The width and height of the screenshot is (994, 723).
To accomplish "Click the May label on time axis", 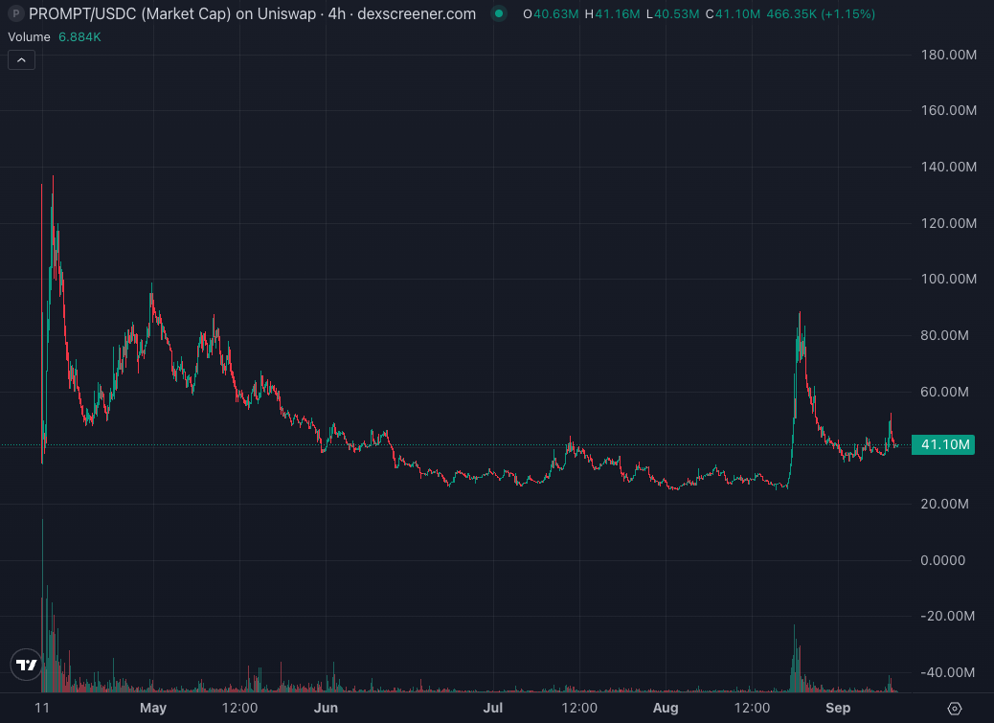I will pos(153,708).
